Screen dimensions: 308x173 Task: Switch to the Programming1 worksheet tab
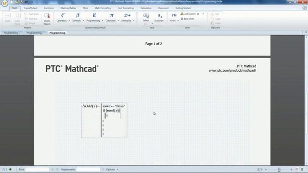tap(12, 33)
